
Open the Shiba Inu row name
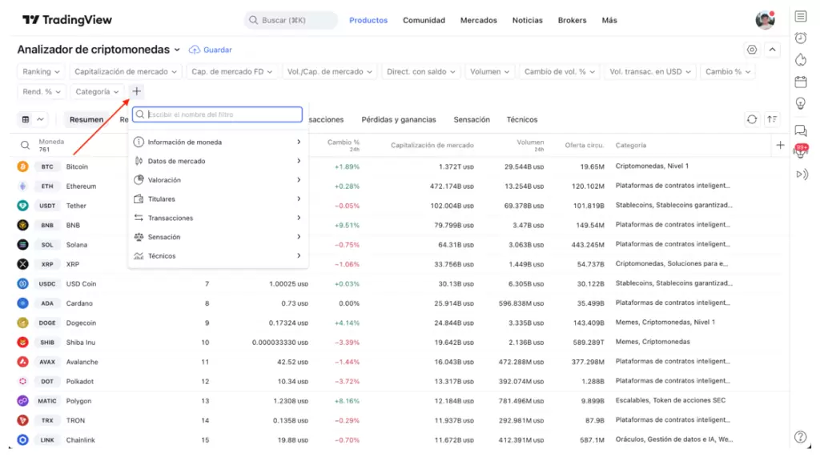click(81, 343)
